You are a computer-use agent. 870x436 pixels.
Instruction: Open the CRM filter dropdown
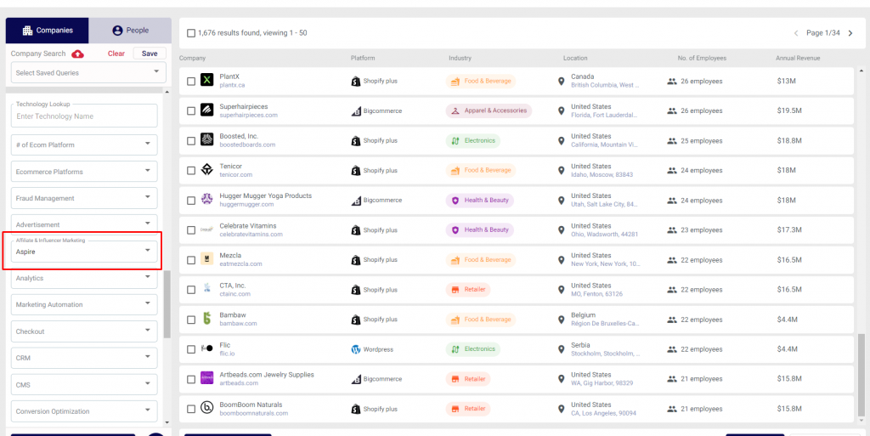coord(84,358)
